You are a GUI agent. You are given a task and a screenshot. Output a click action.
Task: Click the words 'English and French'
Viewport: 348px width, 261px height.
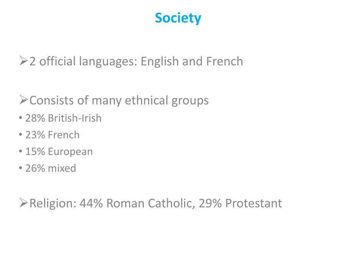click(x=192, y=62)
